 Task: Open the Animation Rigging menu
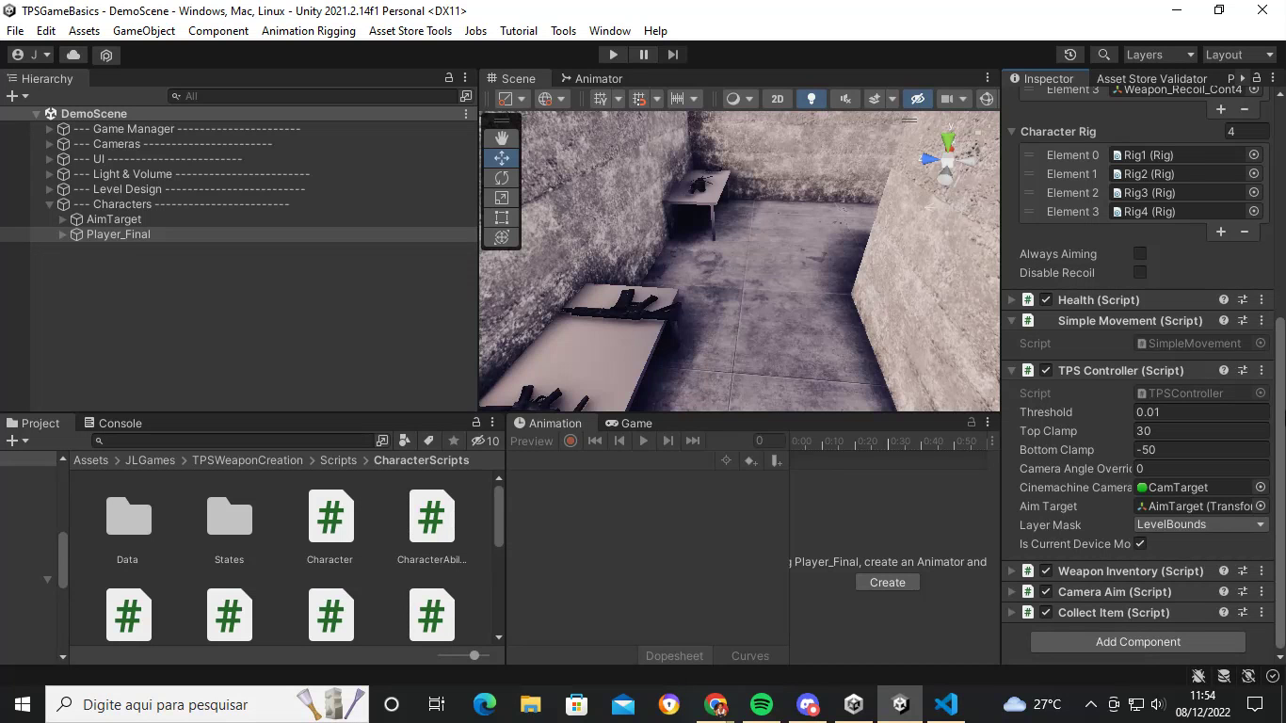click(x=309, y=30)
